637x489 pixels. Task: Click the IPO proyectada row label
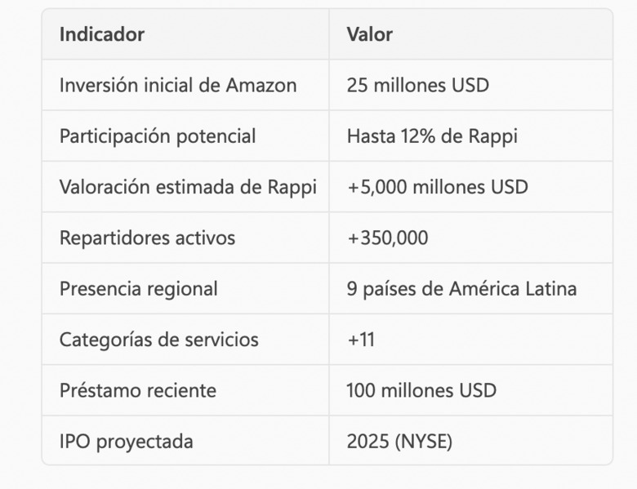pos(127,442)
